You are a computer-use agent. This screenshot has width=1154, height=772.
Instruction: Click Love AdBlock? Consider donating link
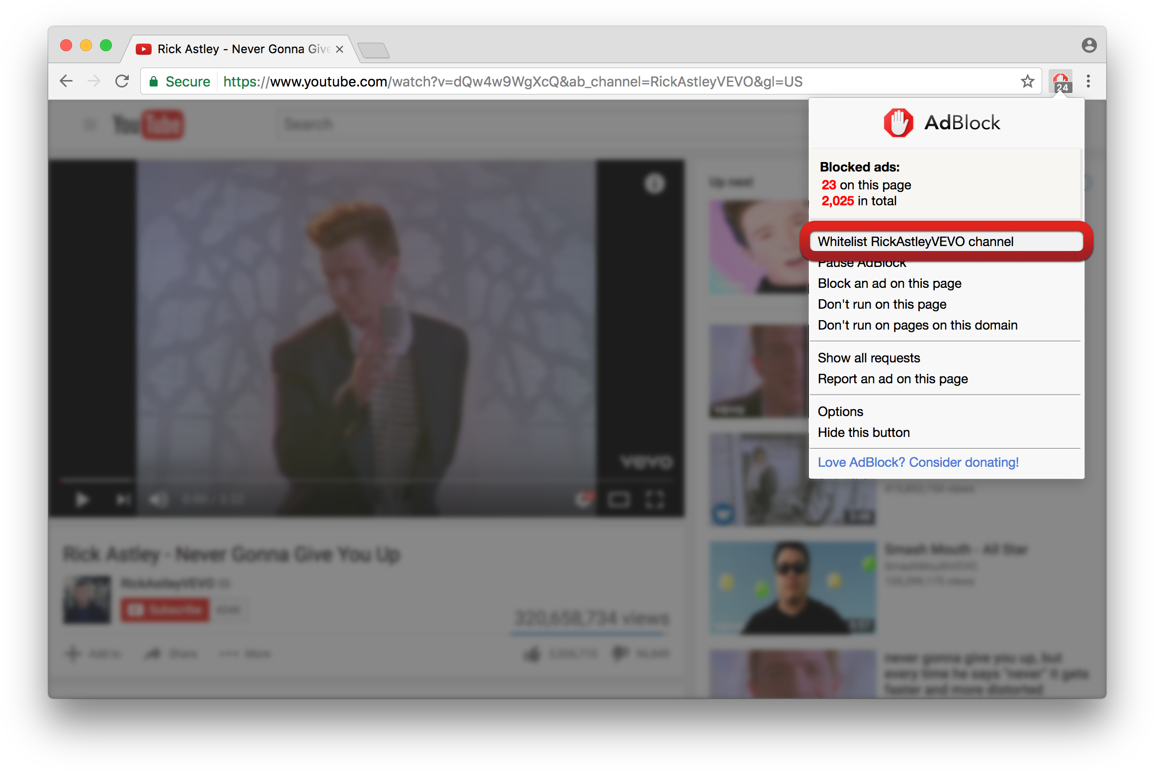pos(918,462)
